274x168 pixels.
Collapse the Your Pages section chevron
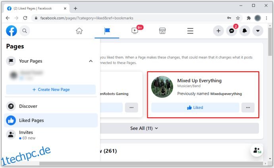tap(91, 61)
